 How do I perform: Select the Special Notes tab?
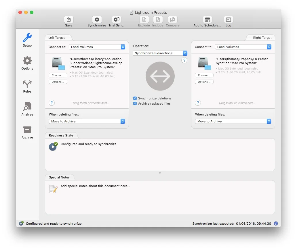click(x=59, y=177)
